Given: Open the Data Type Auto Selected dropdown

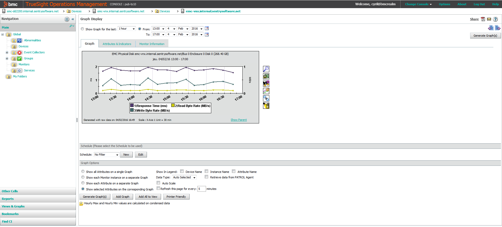Looking at the screenshot, I should [x=184, y=178].
